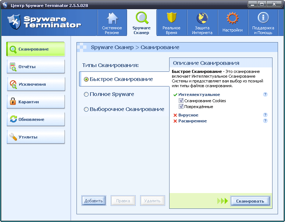Switch to the Spyware Сканер tab

pos(142,23)
